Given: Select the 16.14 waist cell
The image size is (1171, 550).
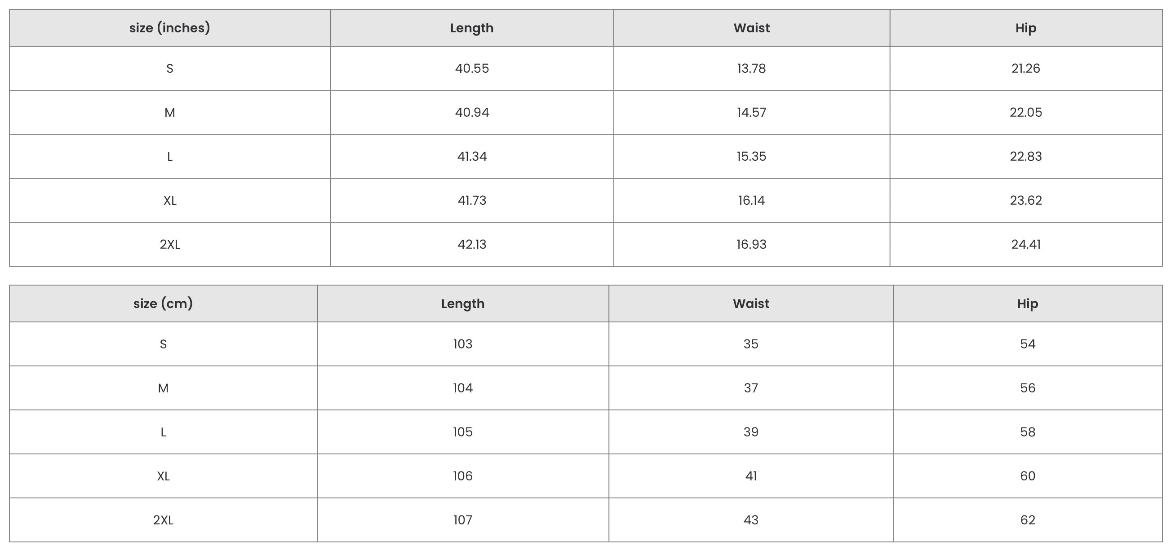Looking at the screenshot, I should pos(751,200).
